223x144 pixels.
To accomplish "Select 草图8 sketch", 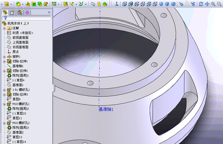I will [16, 99].
